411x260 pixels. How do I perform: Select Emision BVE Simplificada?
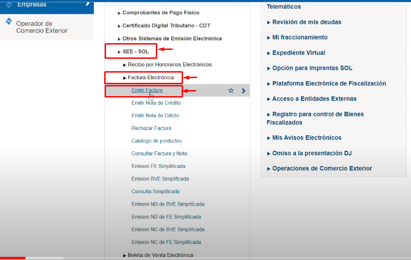pos(160,179)
